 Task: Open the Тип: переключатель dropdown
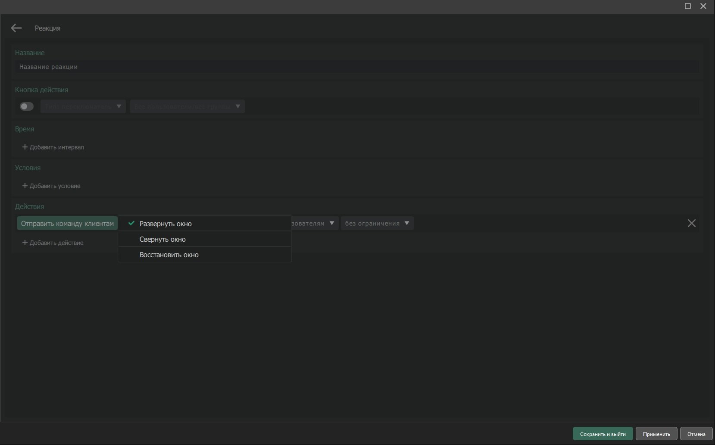(83, 106)
